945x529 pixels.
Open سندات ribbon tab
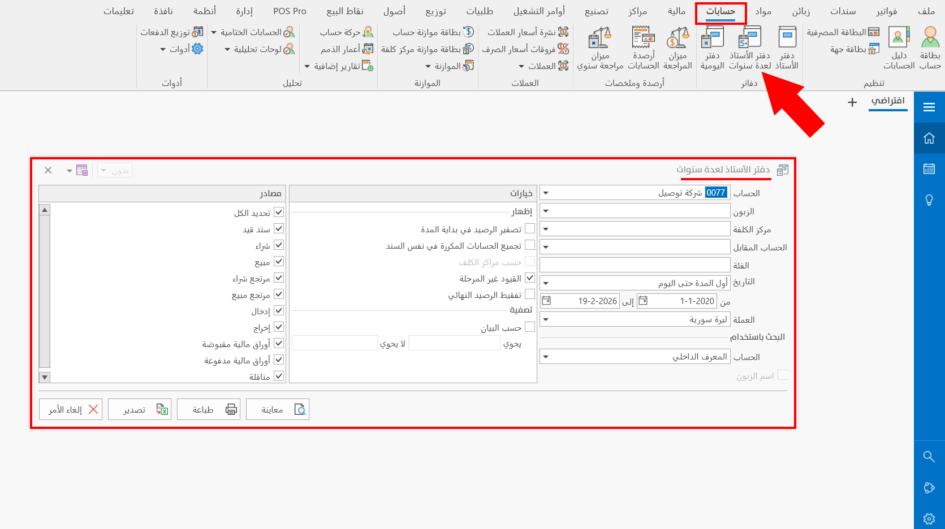pyautogui.click(x=843, y=11)
